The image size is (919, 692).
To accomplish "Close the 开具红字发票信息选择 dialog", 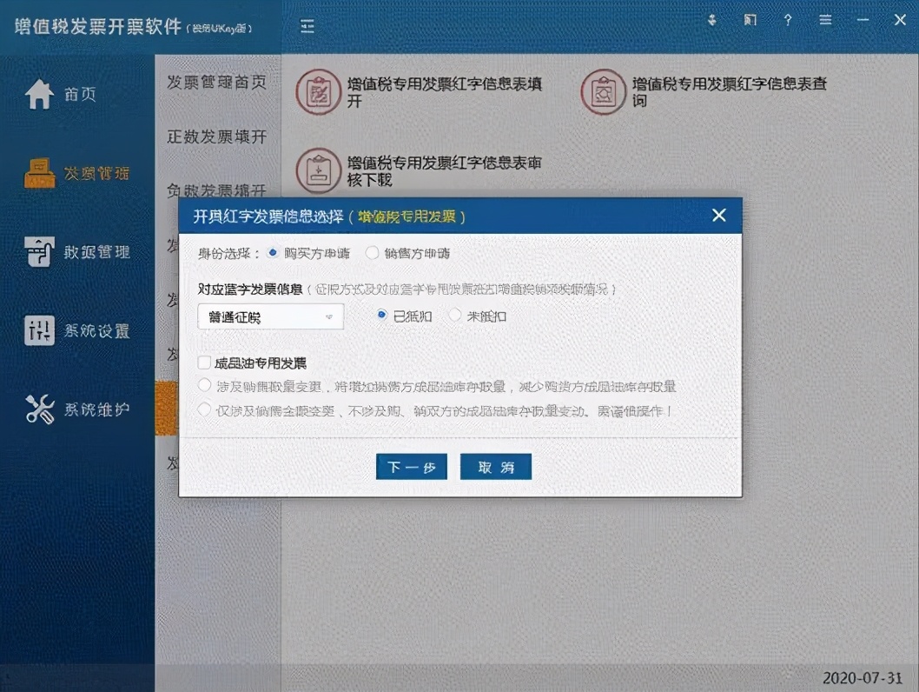I will 719,216.
